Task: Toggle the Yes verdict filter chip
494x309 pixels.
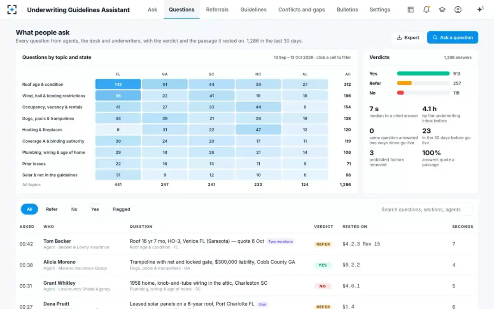Action: (95, 209)
